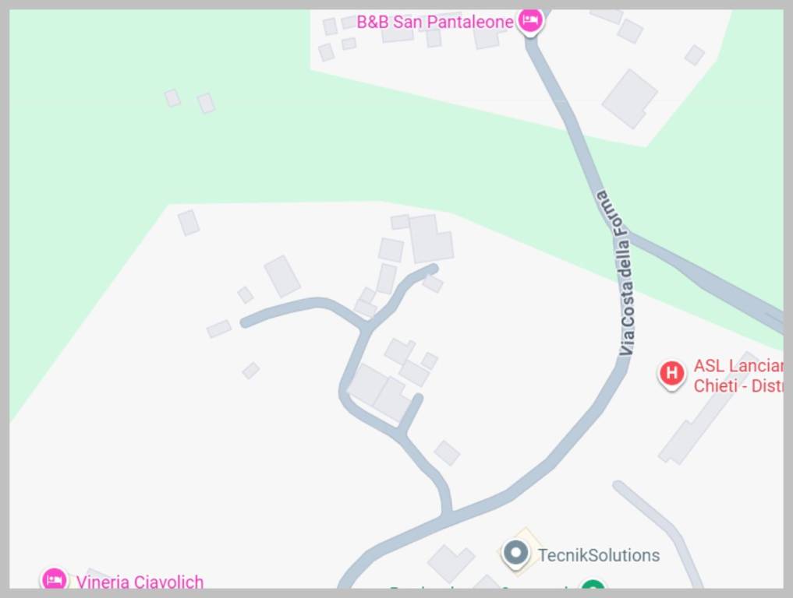Select the two small buildings inside the green area
The image size is (793, 598).
click(189, 100)
